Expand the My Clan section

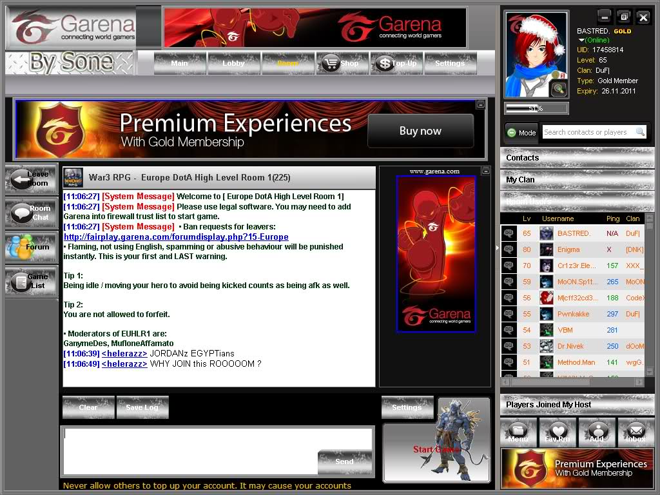(577, 180)
